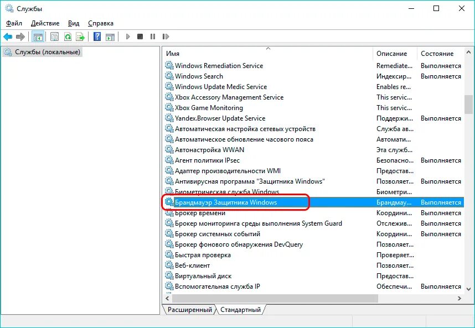Open the Файл menu

click(x=14, y=23)
